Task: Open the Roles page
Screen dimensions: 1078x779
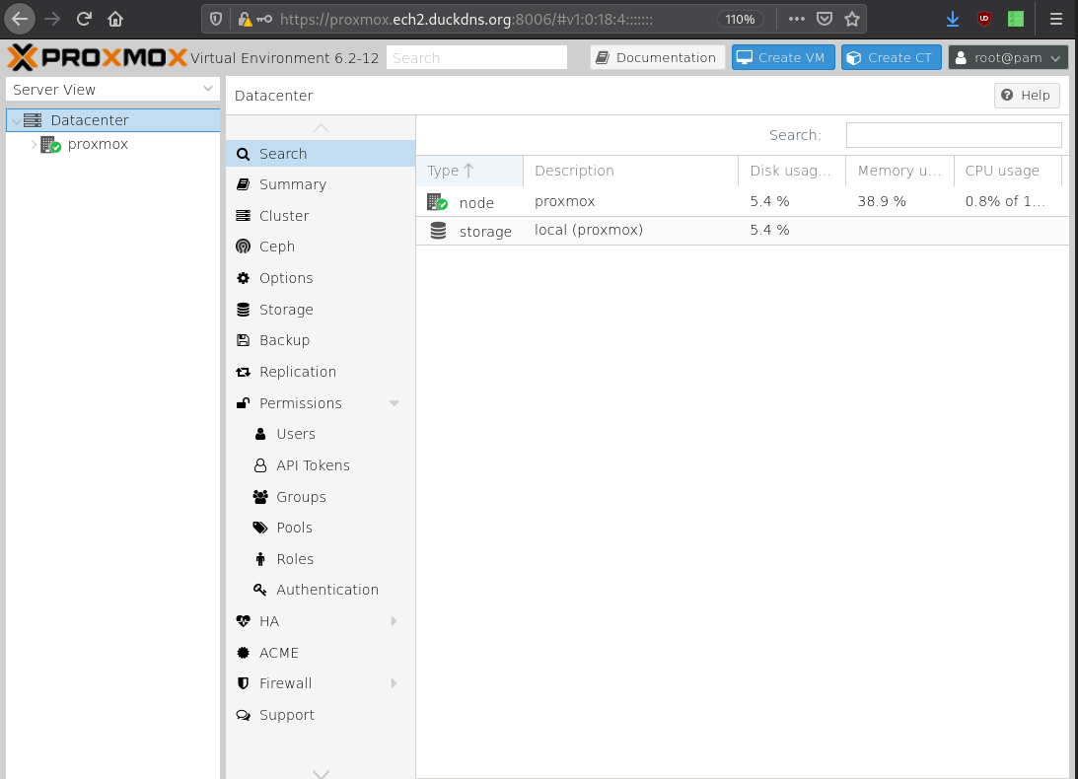Action: pos(321,559)
